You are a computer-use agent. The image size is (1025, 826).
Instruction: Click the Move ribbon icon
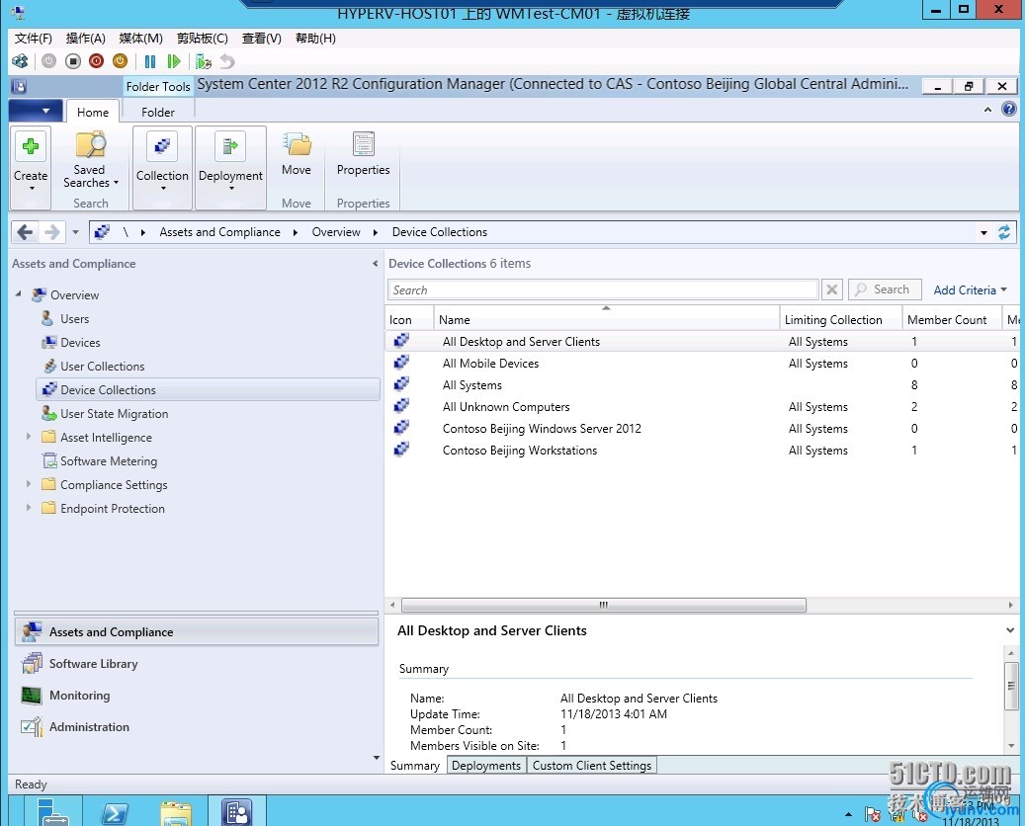(x=297, y=154)
